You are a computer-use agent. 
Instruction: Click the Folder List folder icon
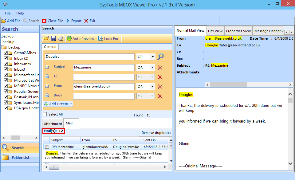(5, 158)
